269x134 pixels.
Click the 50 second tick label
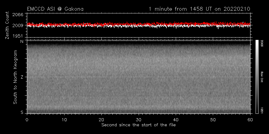[213, 119]
